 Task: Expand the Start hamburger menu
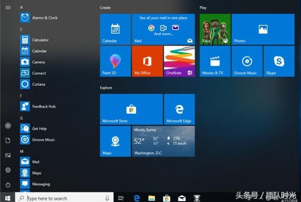click(8, 8)
